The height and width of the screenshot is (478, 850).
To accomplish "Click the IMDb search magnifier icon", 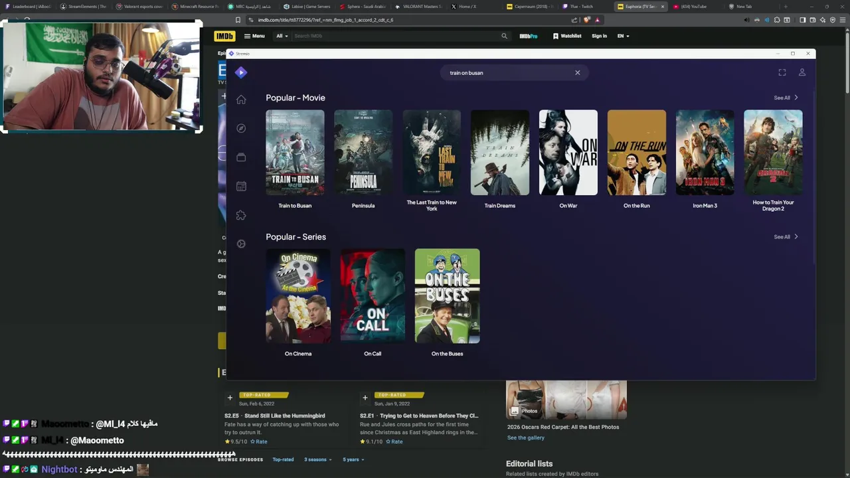I will click(x=504, y=36).
